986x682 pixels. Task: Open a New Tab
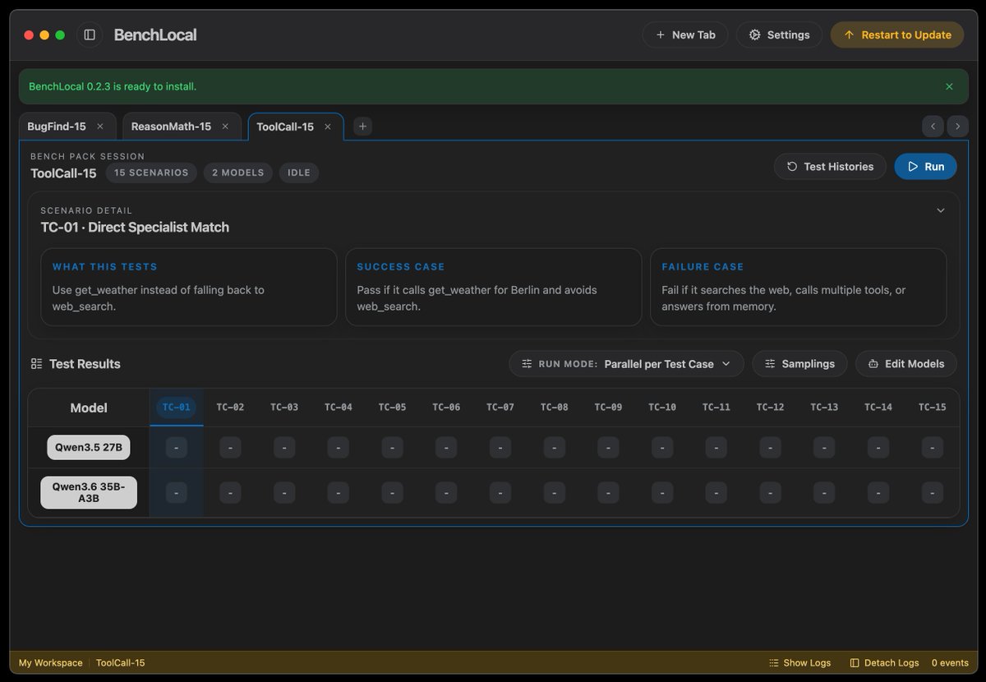[x=684, y=35]
